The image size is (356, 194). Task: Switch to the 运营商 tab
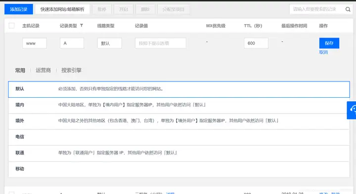coord(43,70)
